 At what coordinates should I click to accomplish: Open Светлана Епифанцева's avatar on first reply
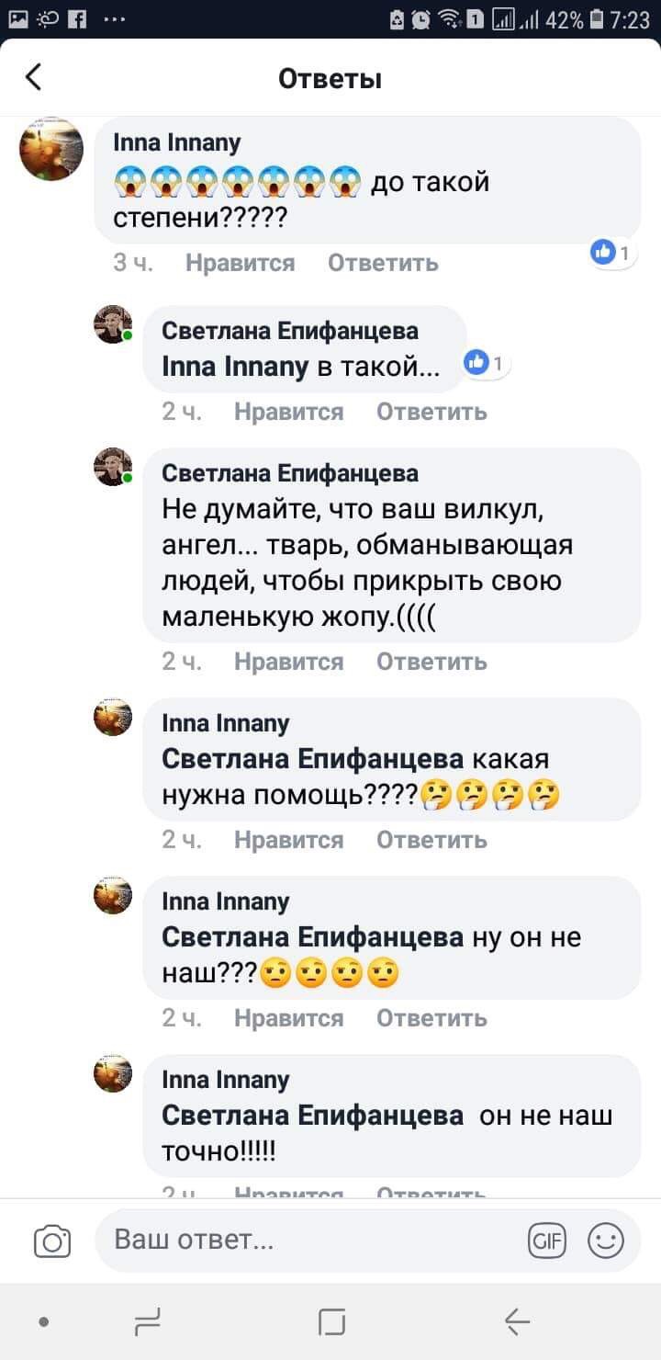point(113,325)
